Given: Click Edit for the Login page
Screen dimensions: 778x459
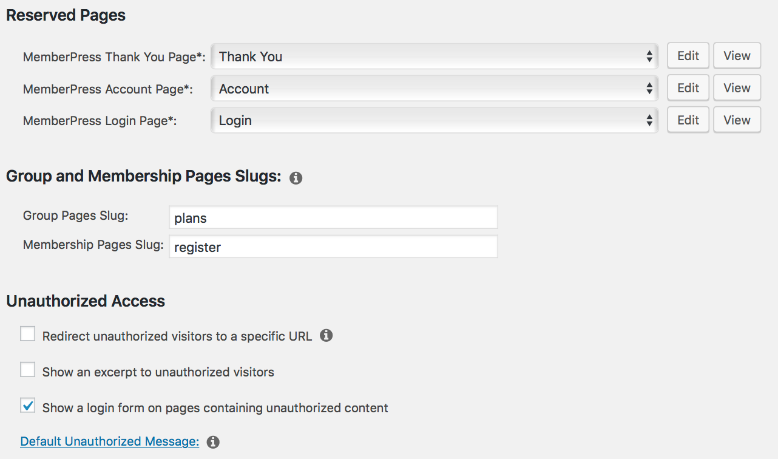Looking at the screenshot, I should [688, 120].
